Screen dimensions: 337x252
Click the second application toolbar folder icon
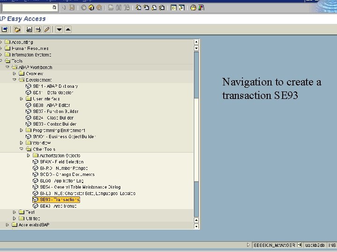click(17, 29)
